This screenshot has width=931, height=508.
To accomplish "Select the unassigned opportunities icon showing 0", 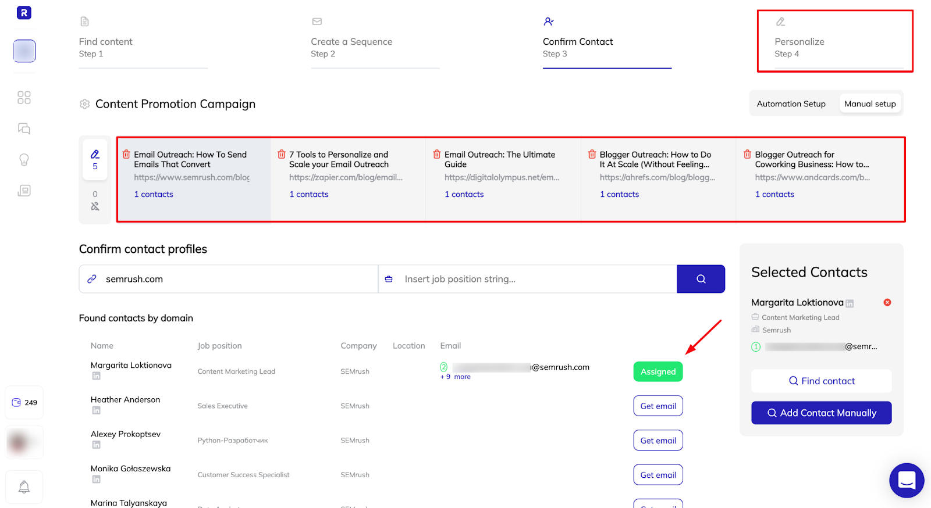I will [x=95, y=201].
